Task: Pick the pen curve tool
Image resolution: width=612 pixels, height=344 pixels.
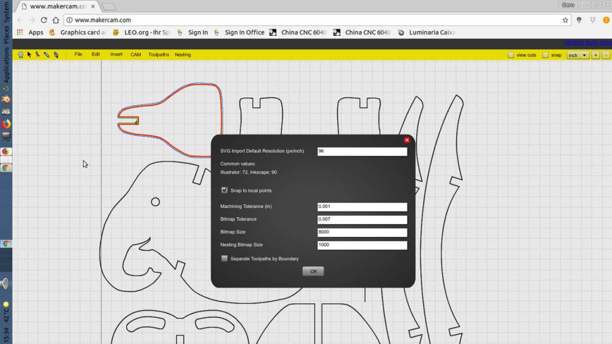Action: 56,55
